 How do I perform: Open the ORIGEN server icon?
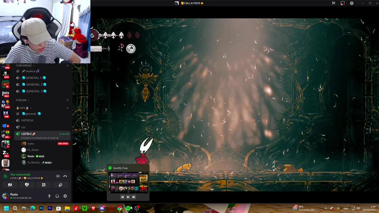tap(5, 94)
